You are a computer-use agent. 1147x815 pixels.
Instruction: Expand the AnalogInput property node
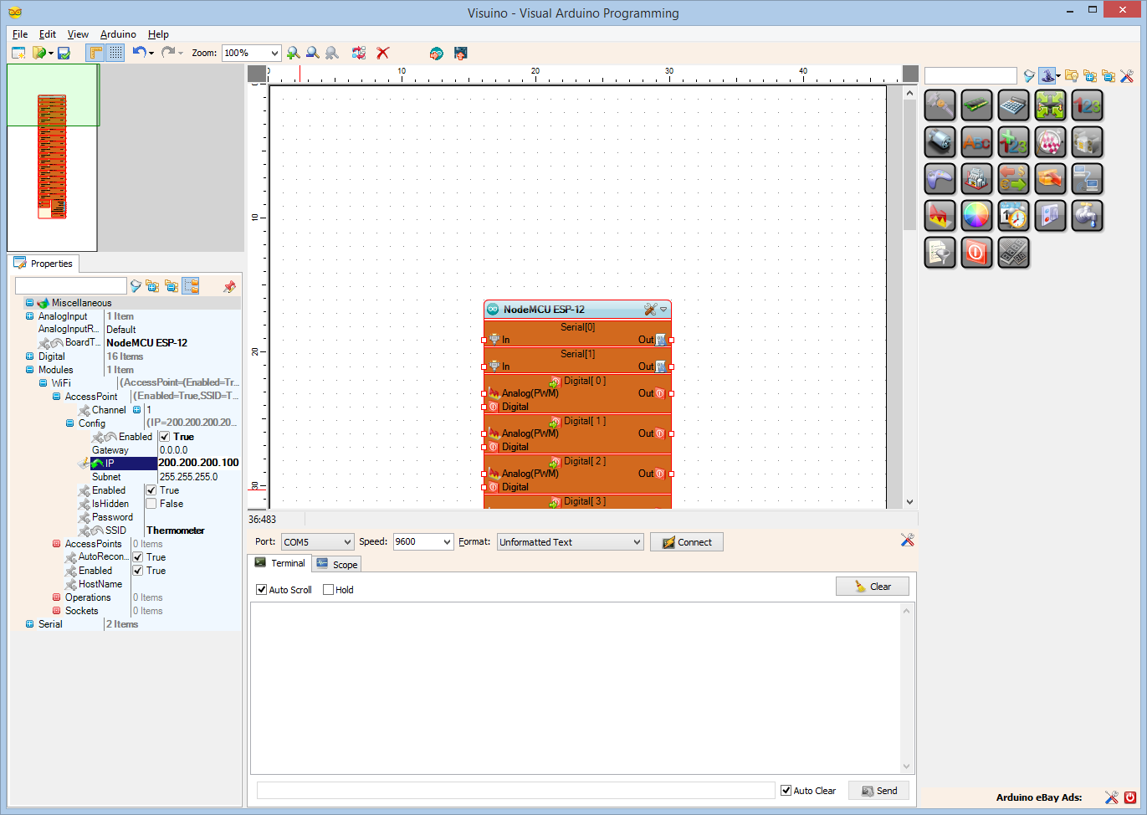(30, 316)
